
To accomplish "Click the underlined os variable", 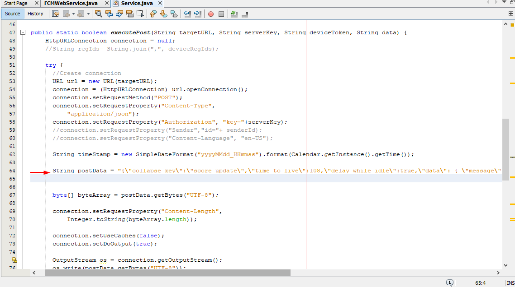I will tap(103, 260).
